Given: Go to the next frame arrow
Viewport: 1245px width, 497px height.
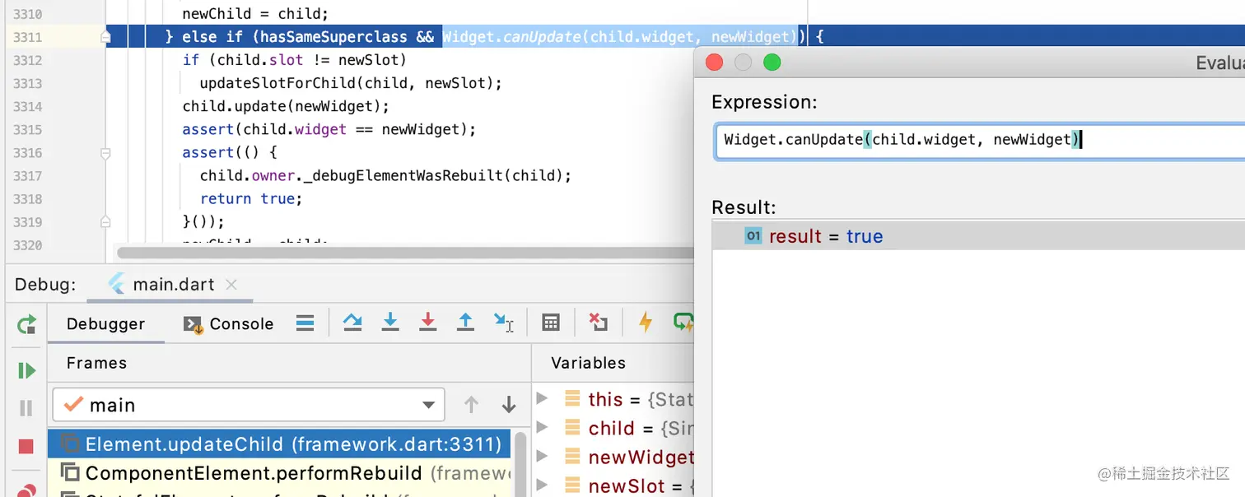Looking at the screenshot, I should tap(509, 405).
